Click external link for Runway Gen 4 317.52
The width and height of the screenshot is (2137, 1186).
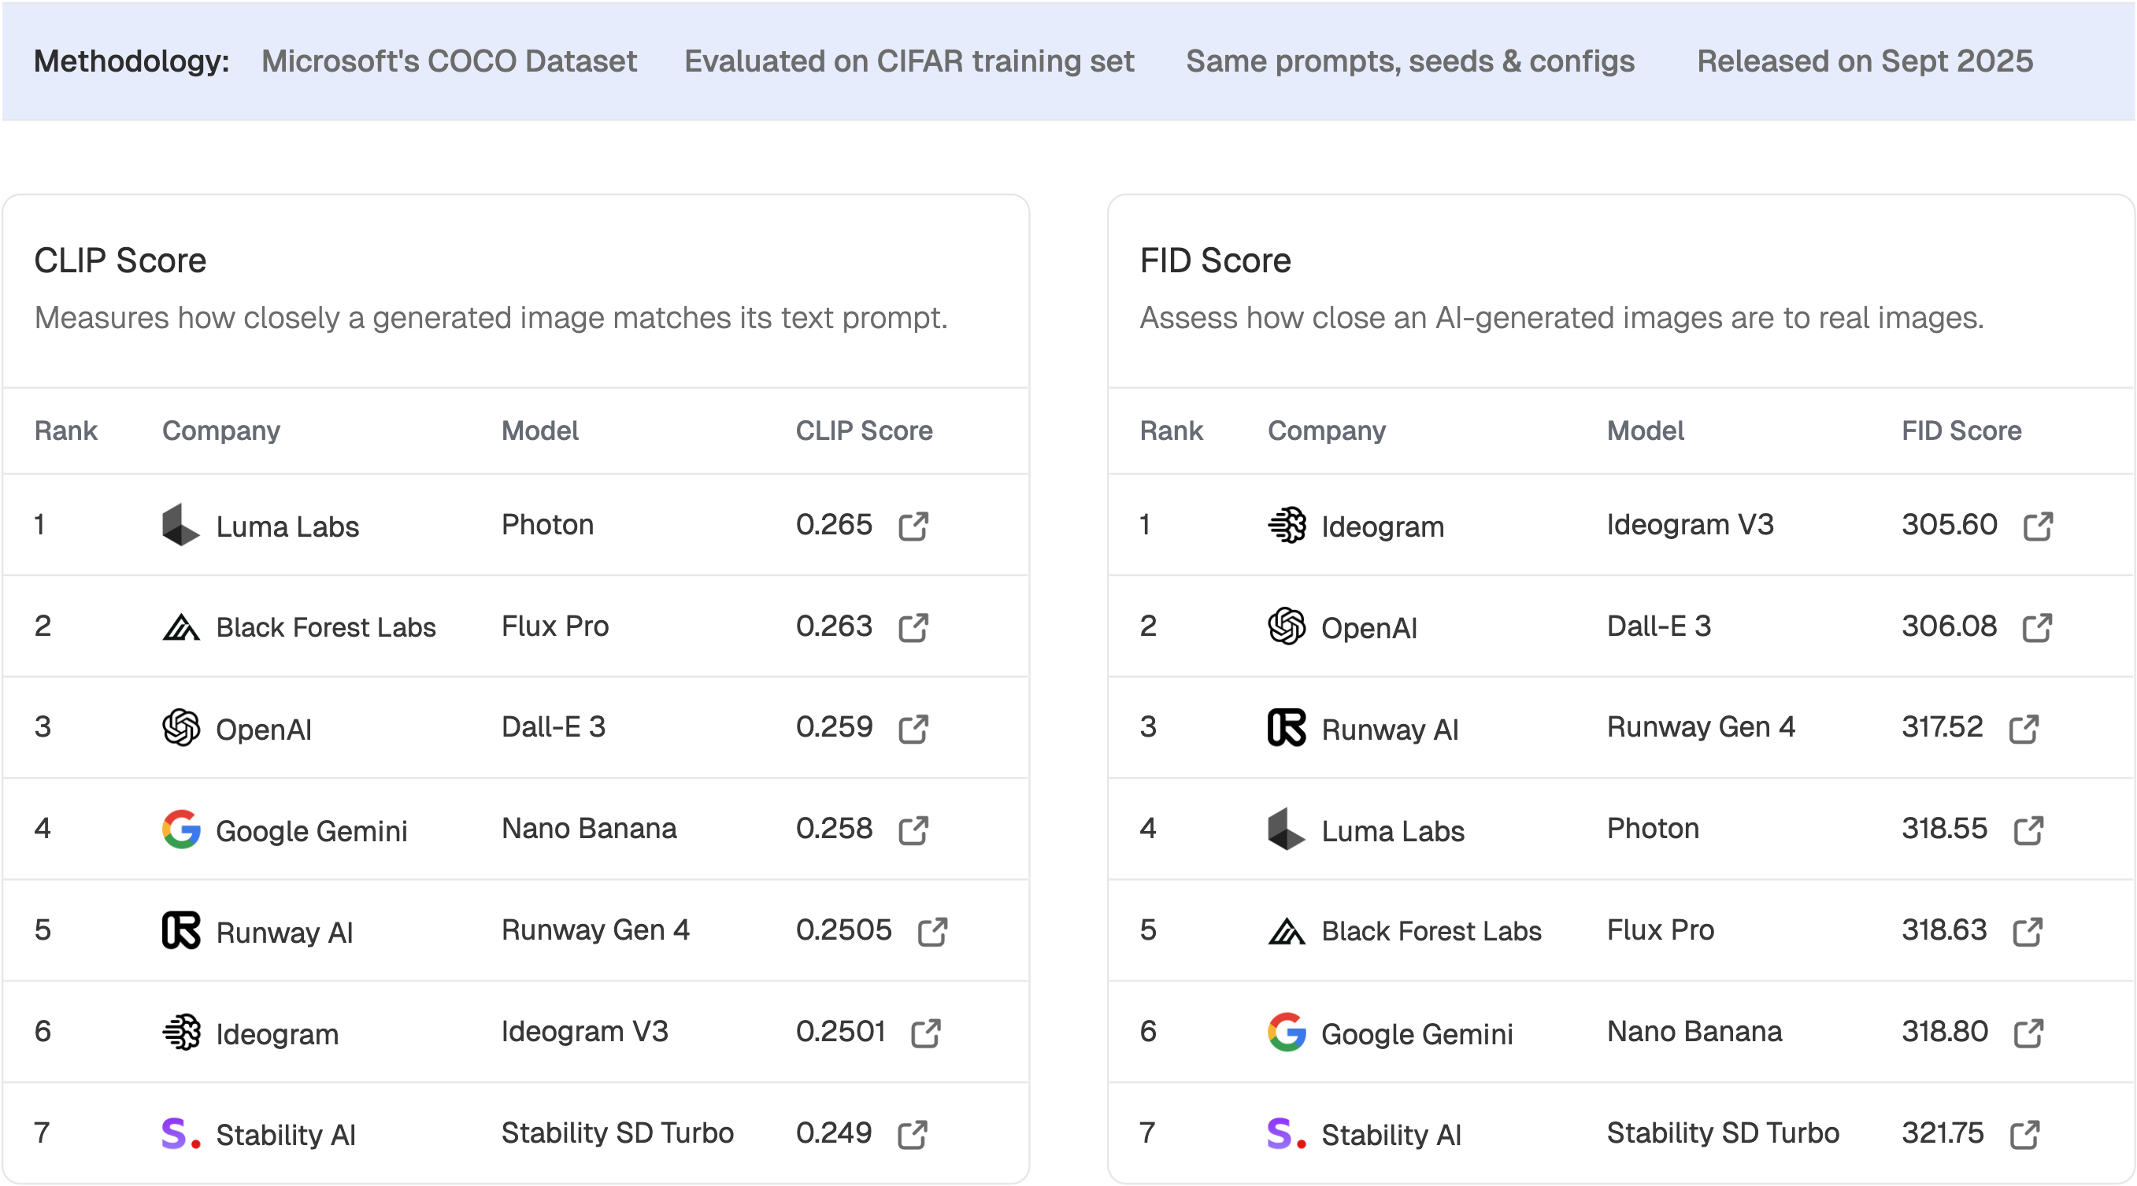[x=2024, y=729]
